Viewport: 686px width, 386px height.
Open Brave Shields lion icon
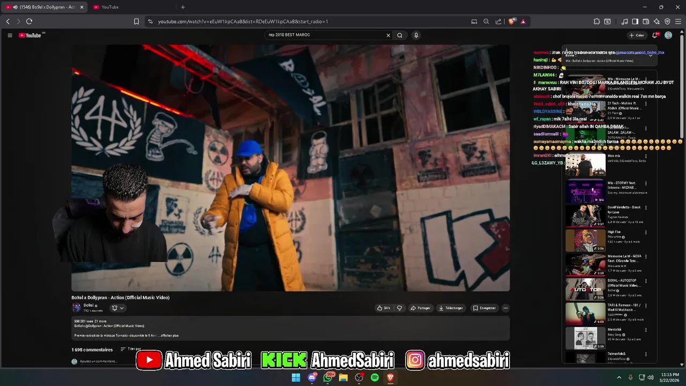coord(512,21)
